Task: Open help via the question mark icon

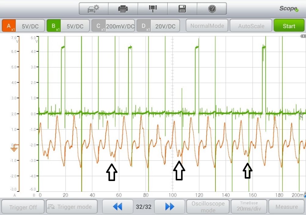Action: (x=212, y=9)
